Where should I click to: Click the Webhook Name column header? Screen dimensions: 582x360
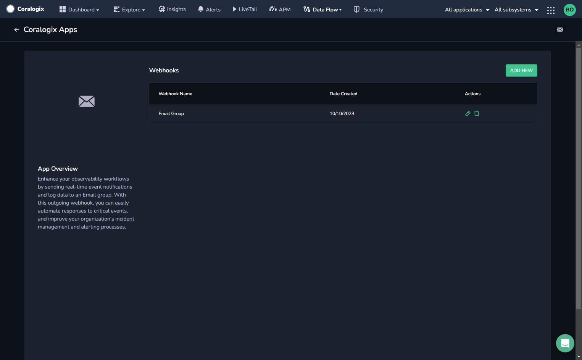[x=176, y=94]
